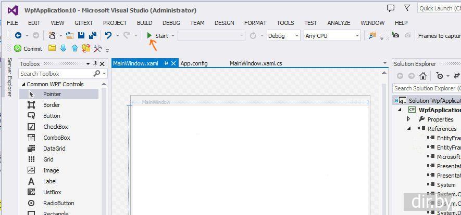The image size is (461, 215).
Task: Click the green Start debugging button
Action: click(157, 36)
